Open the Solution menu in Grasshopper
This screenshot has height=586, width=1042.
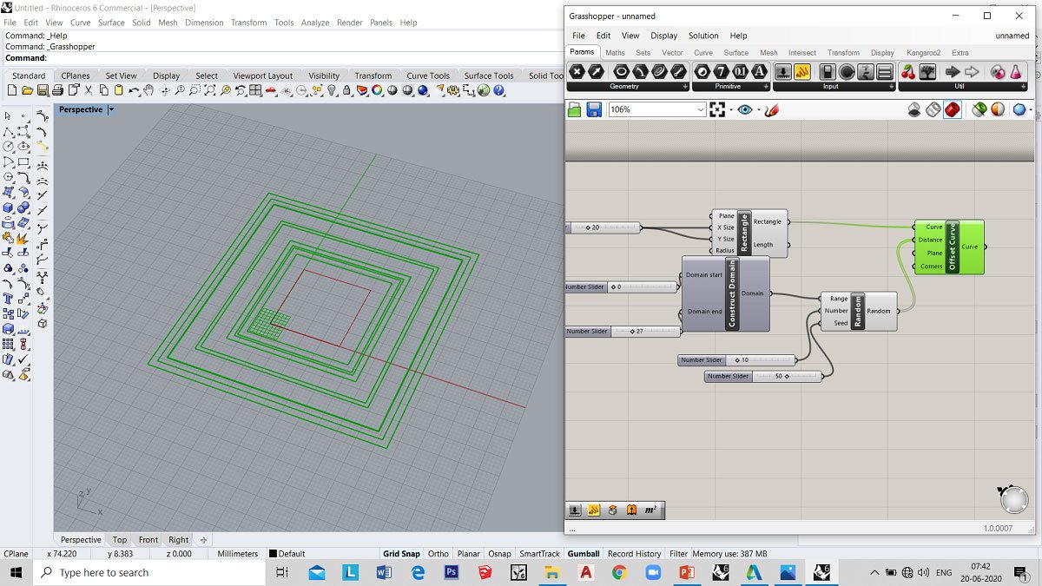tap(703, 36)
